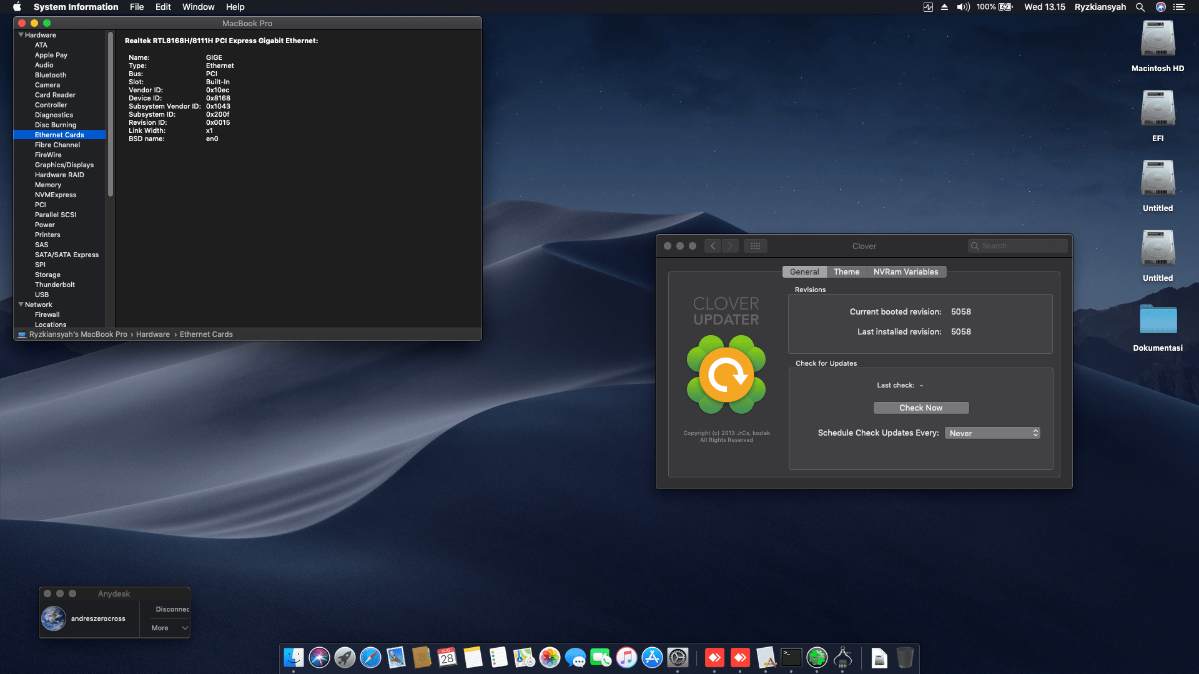The height and width of the screenshot is (674, 1199).
Task: Select the General tab in Clover
Action: (x=804, y=271)
